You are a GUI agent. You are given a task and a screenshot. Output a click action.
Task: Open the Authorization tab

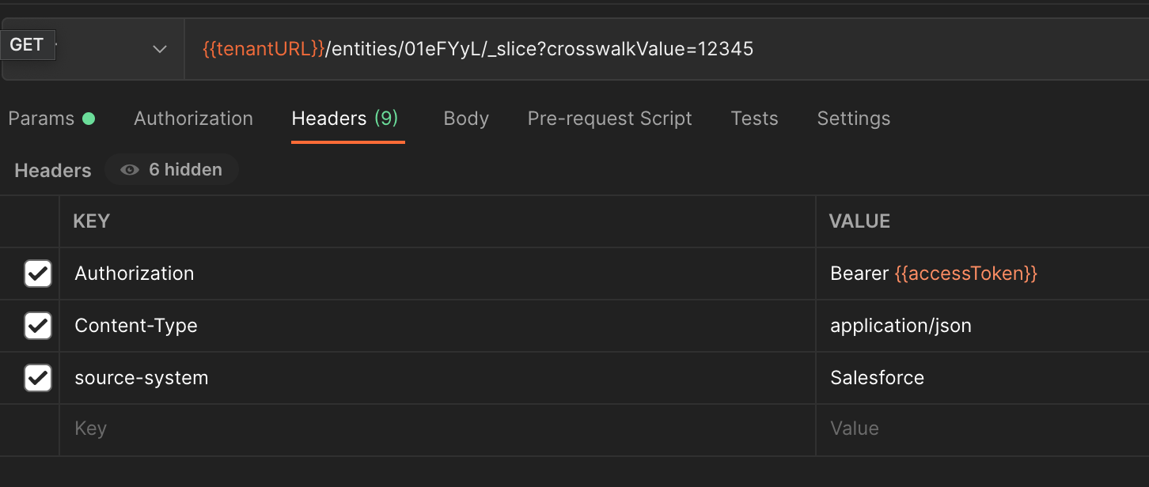click(193, 118)
